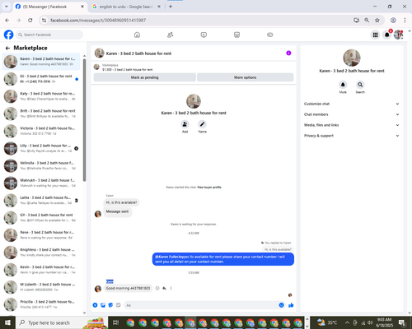Screen dimensions: 412x329
Task: Open the emoji picker in message box
Action: click(281, 305)
